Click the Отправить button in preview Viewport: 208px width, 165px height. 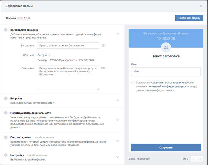coord(166,147)
